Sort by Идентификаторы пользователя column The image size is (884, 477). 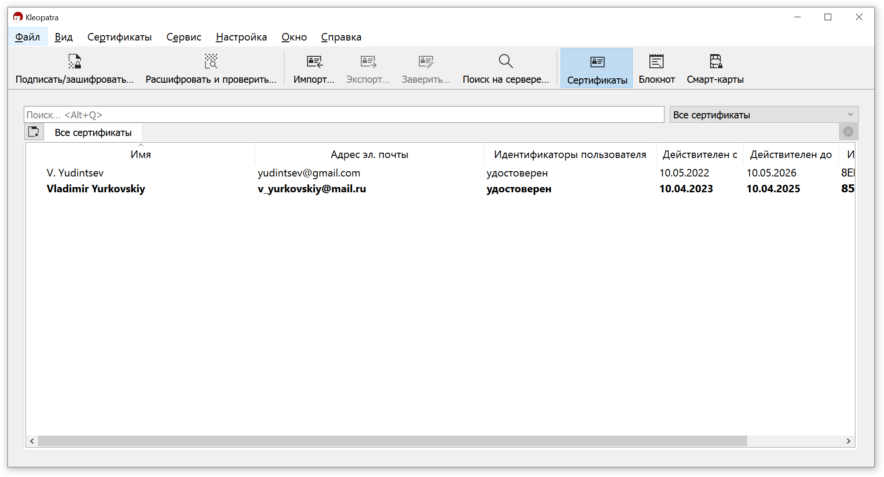click(570, 154)
